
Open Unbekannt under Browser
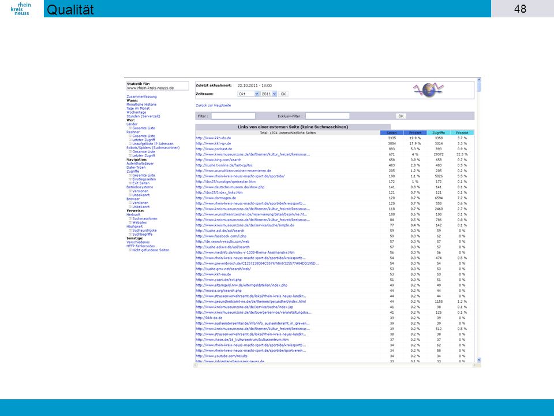tap(141, 207)
